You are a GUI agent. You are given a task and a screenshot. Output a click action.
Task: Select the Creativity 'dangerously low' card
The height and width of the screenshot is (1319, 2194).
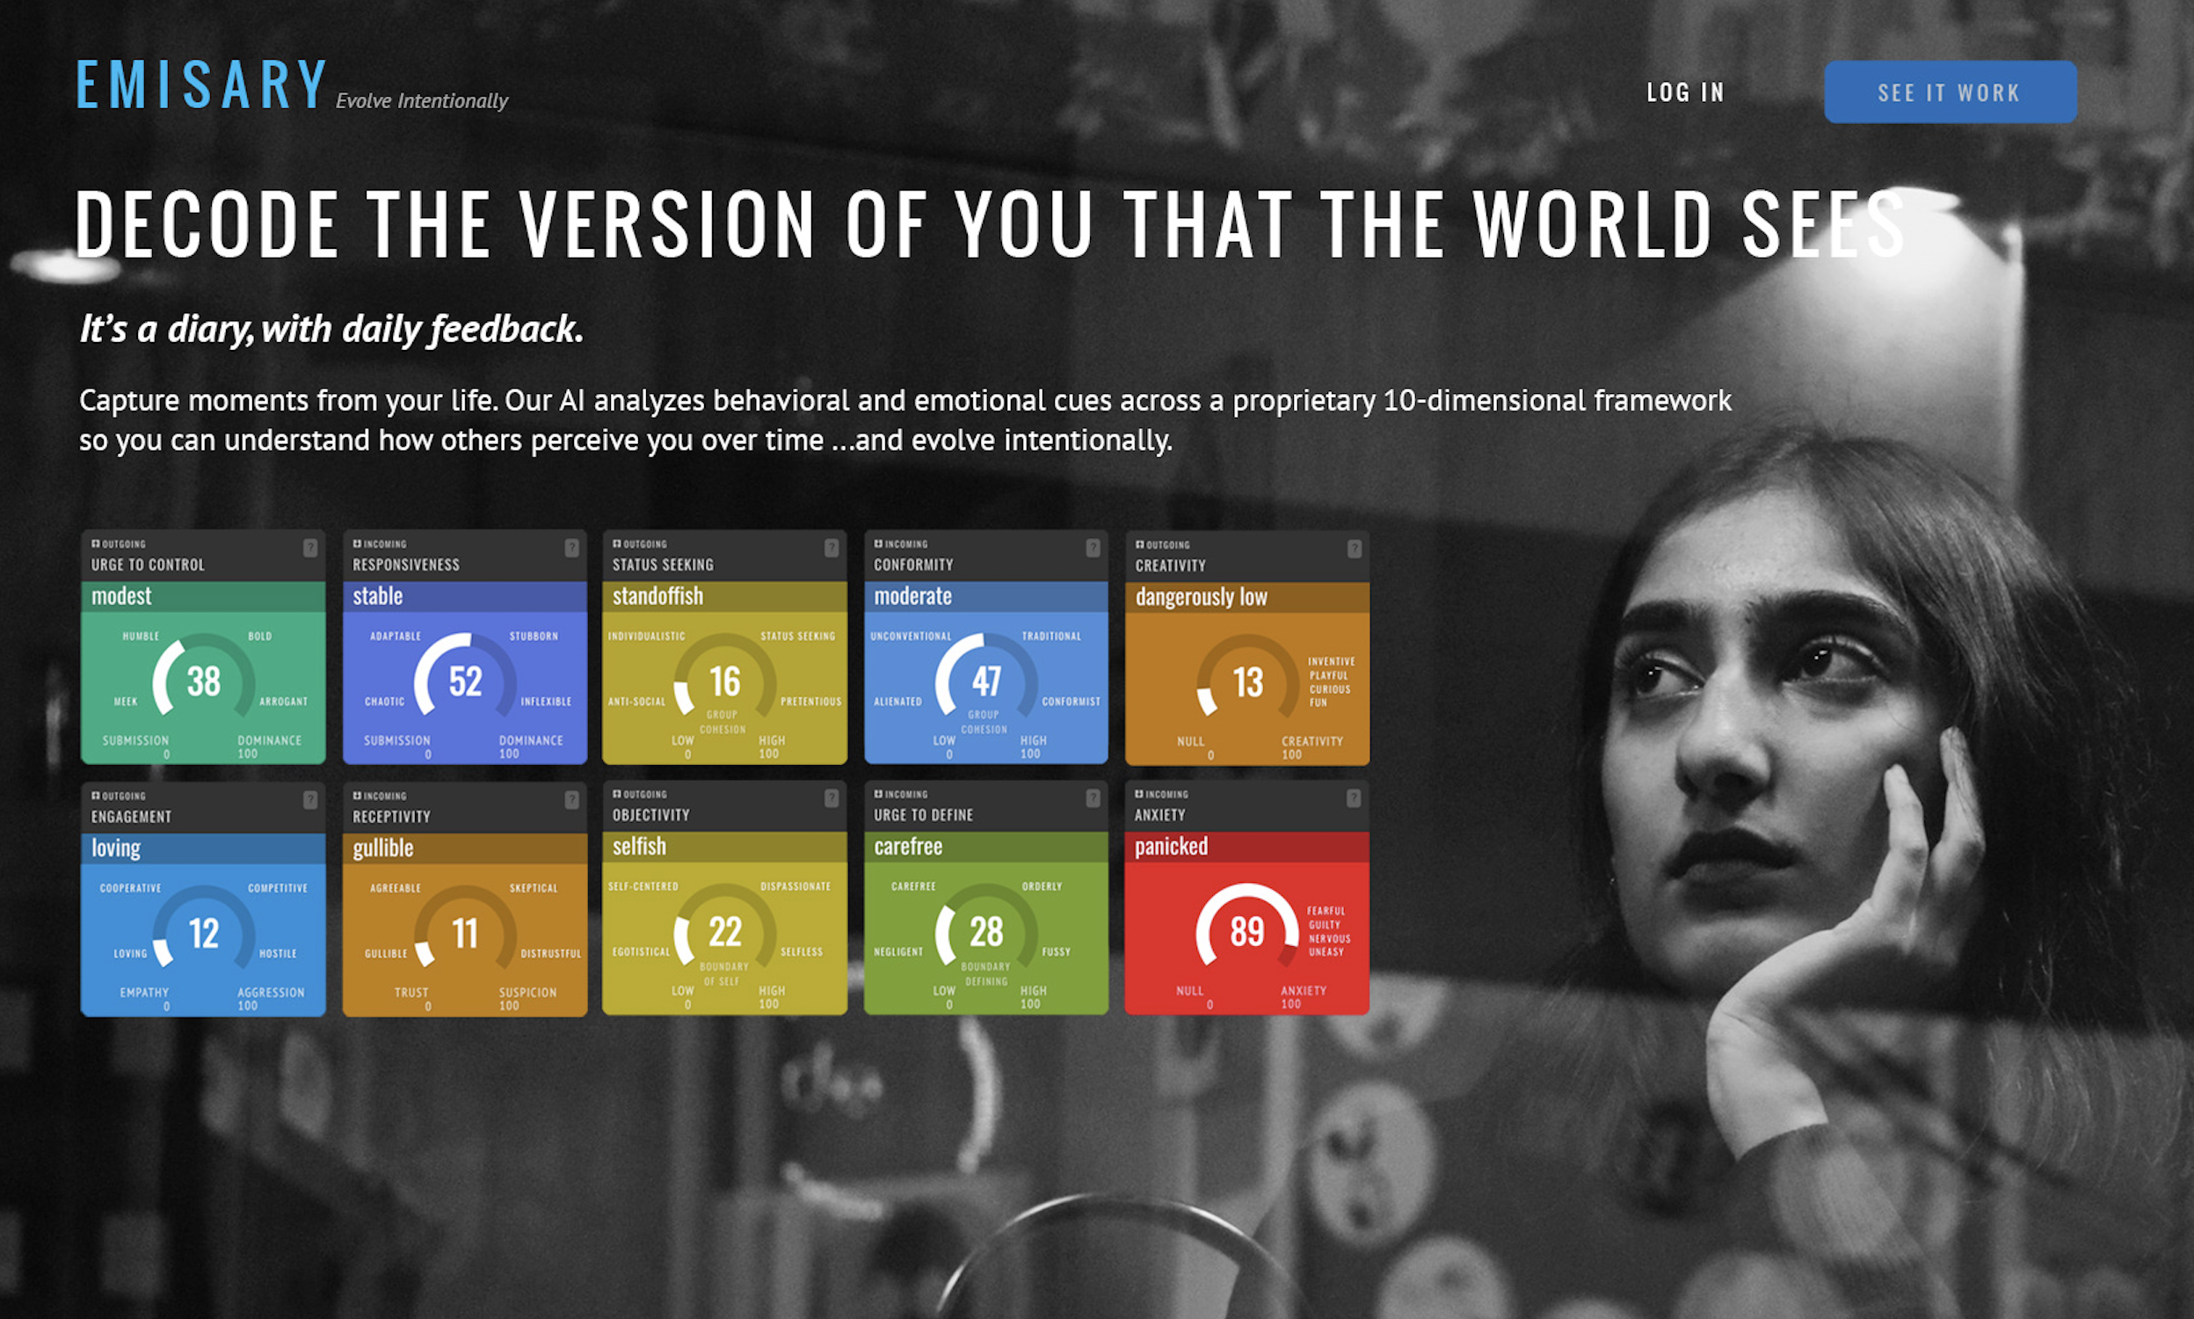point(1246,649)
